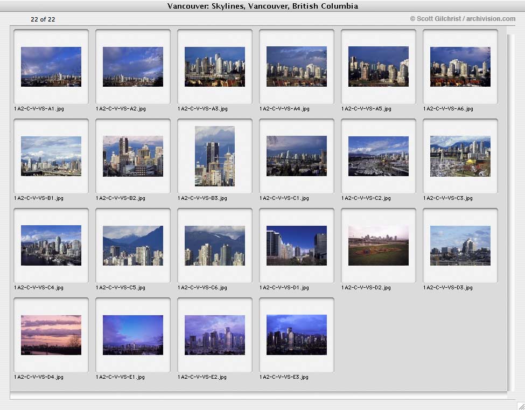
Task: Select thumbnail 1A2-C-V-VS-D1.jpg
Action: [297, 246]
